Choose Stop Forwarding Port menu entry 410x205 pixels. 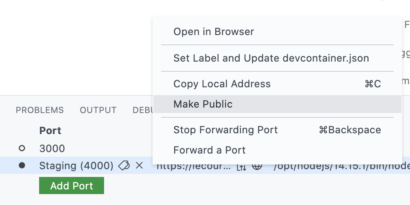coord(277,130)
